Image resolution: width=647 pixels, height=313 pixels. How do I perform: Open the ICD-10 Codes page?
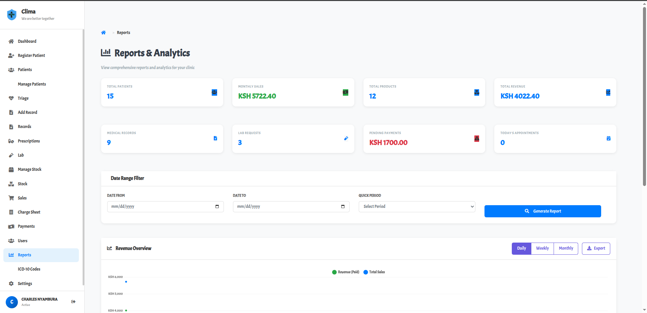pos(29,269)
